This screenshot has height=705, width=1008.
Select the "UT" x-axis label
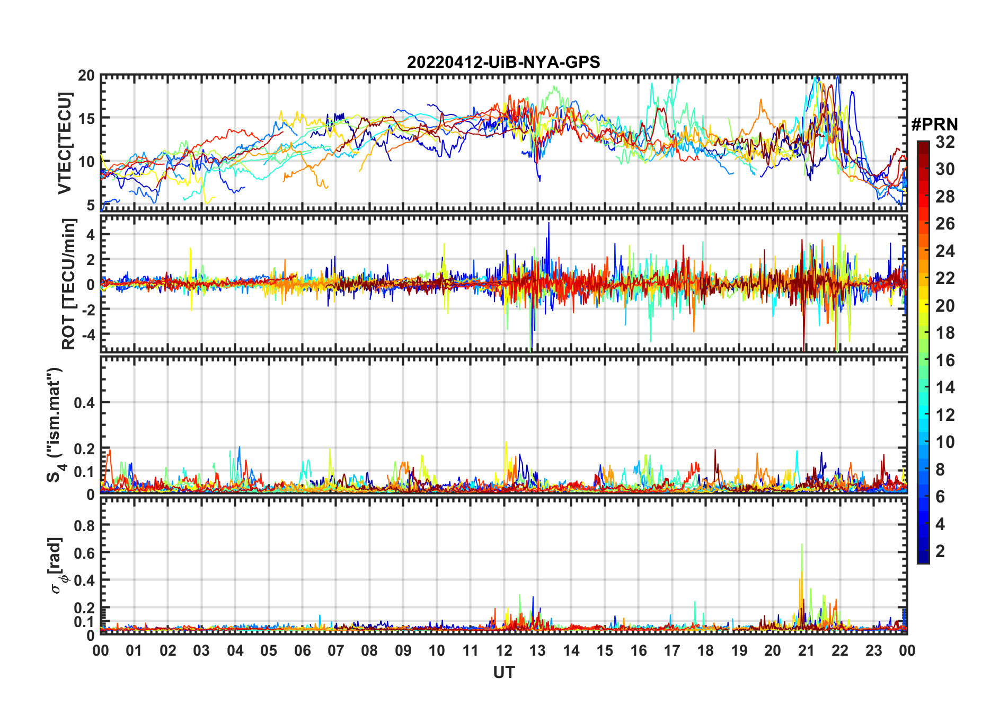[503, 673]
